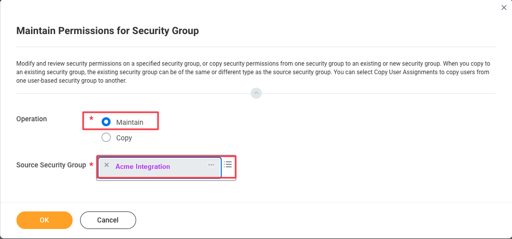Remove the Acme Integration selection
512x239 pixels.
(x=107, y=165)
